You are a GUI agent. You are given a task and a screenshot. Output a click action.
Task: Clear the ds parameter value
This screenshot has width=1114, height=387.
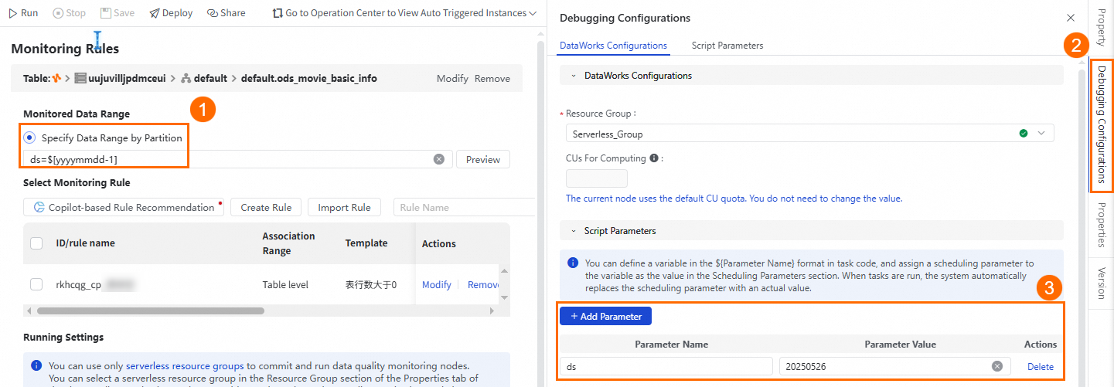[997, 366]
